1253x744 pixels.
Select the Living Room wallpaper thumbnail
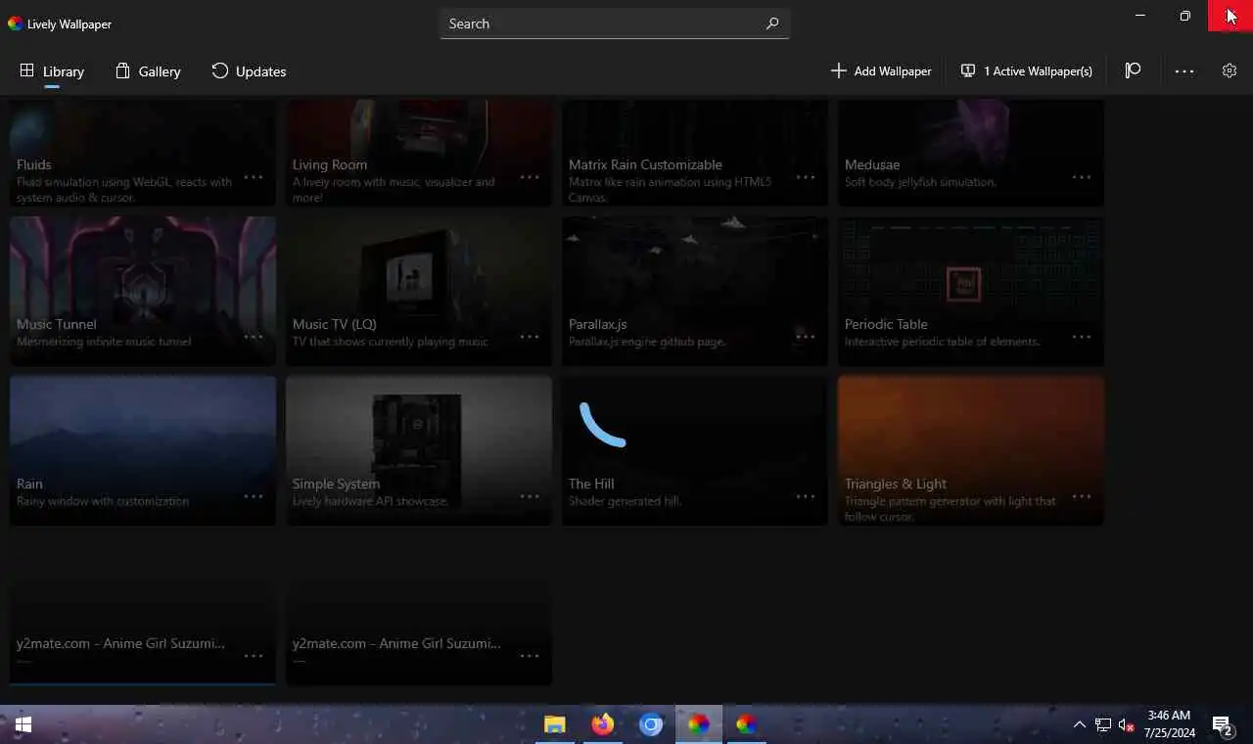coord(419,153)
